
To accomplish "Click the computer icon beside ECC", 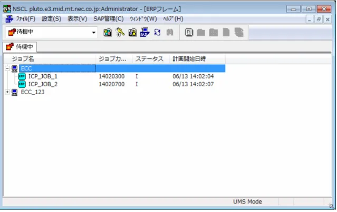I will [x=14, y=68].
